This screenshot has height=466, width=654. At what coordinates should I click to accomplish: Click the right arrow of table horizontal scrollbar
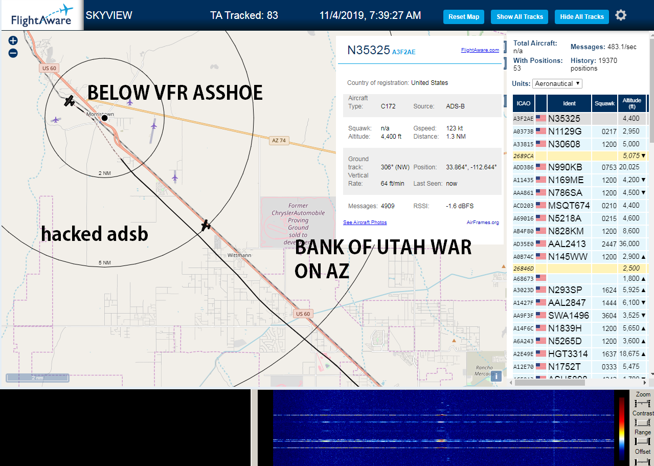click(645, 383)
